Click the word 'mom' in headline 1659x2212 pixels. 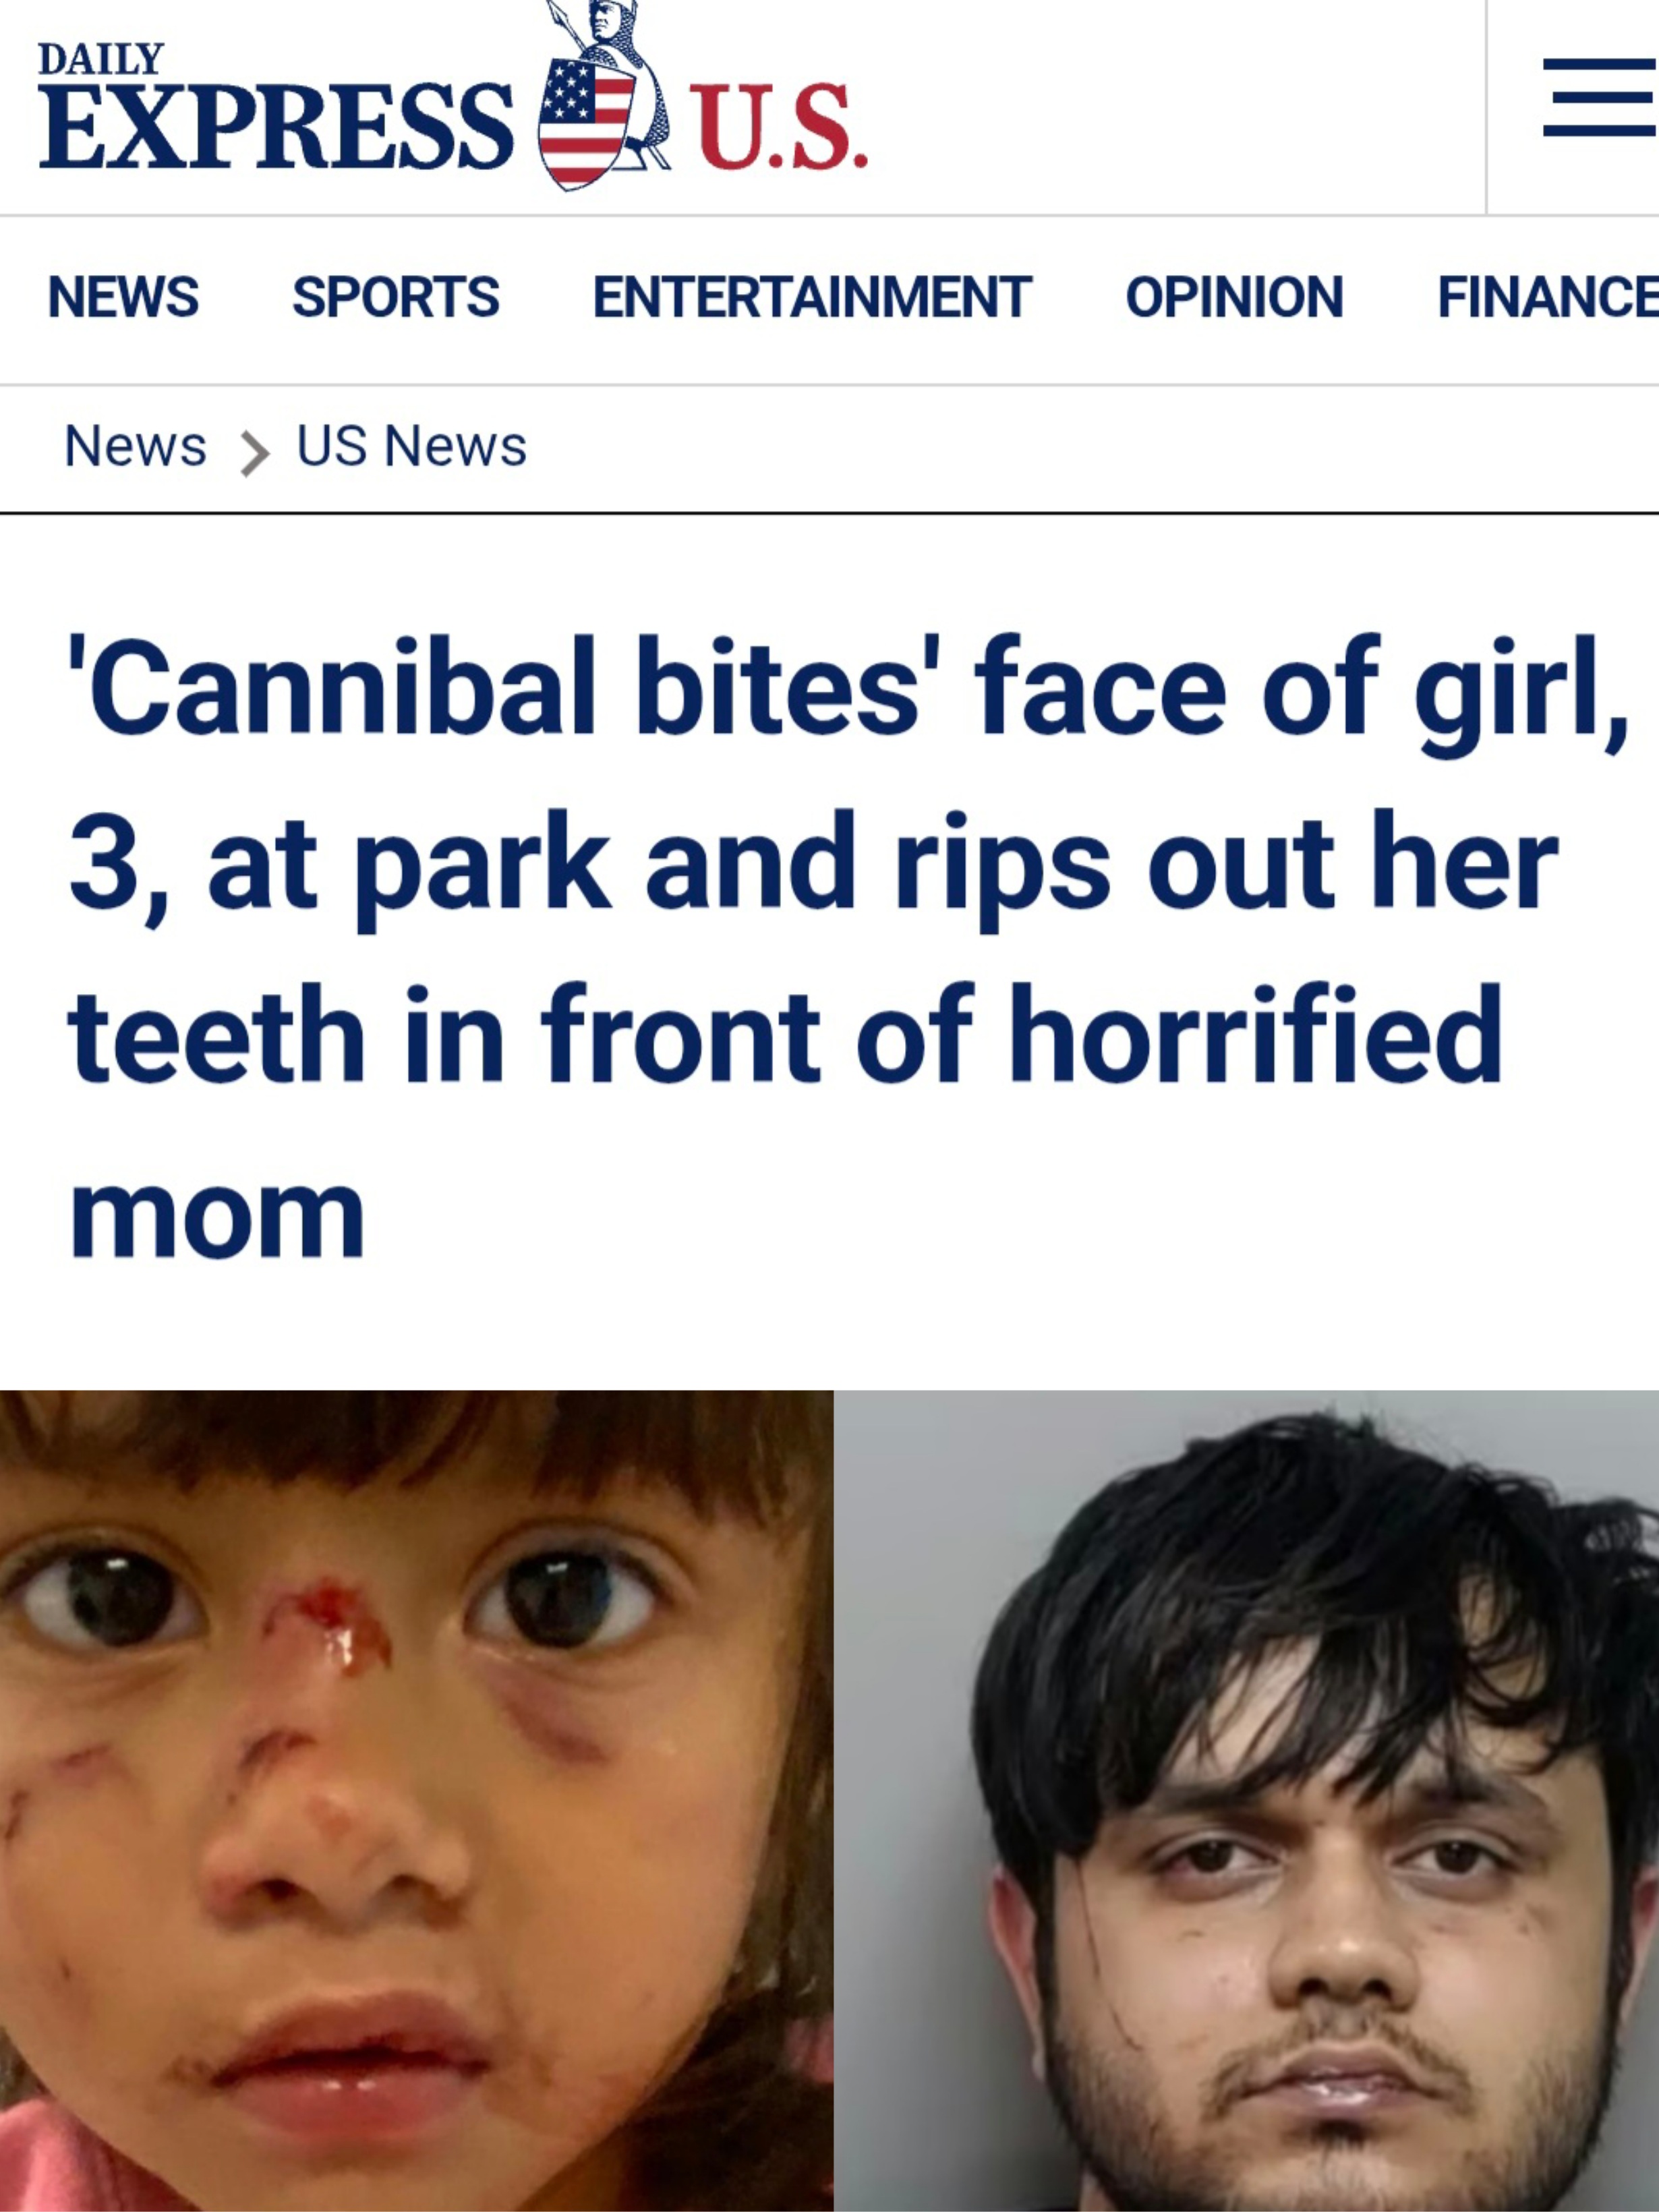(217, 1216)
